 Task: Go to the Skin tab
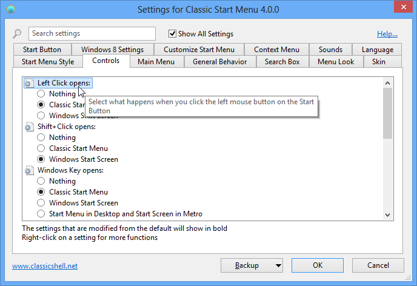378,62
